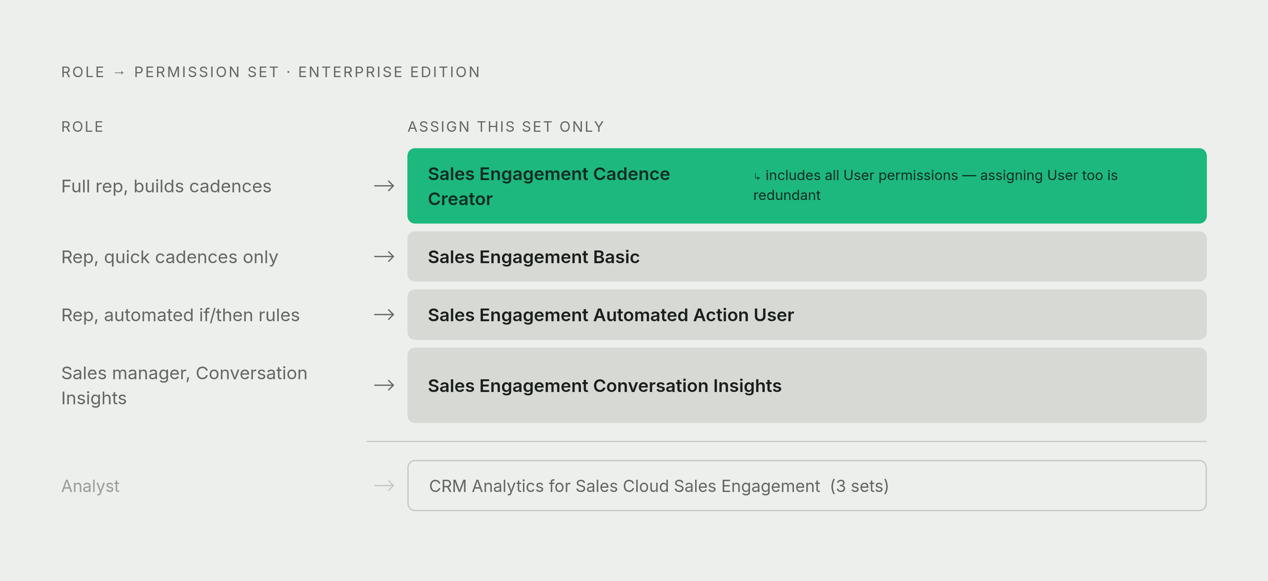
Task: Click the 'includes all User permissions' note
Action: pos(935,185)
